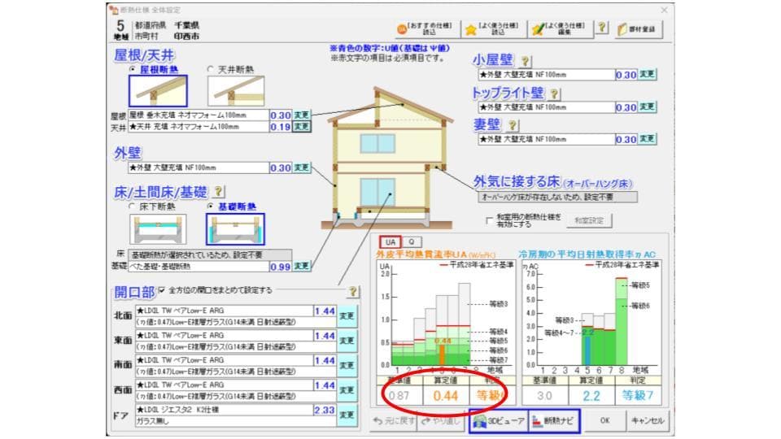Load recommended spec with おすすめ仕様 読込 button
The image size is (781, 439).
tap(426, 29)
